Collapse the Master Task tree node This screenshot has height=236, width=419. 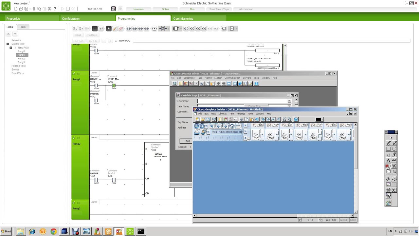coord(8,44)
